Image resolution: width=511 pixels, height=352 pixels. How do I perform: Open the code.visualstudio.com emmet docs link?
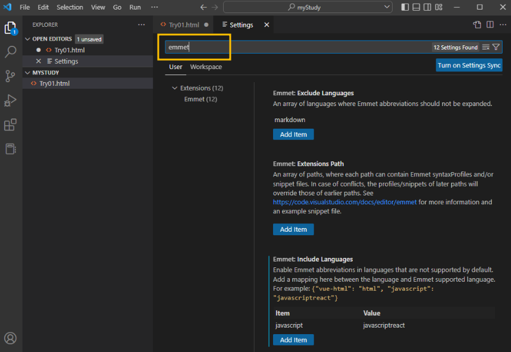[x=345, y=203]
